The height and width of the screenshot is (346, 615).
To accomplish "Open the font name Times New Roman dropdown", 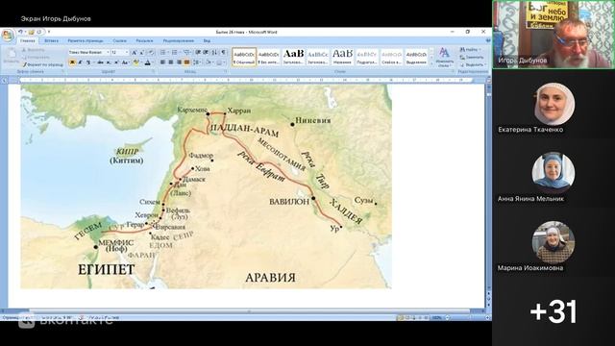I will pyautogui.click(x=108, y=52).
